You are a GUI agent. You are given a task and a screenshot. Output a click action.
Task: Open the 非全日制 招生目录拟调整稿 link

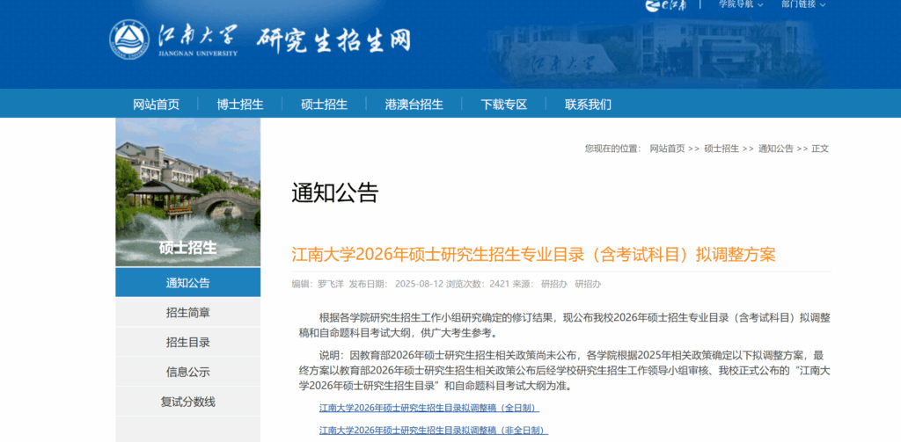coord(434,430)
